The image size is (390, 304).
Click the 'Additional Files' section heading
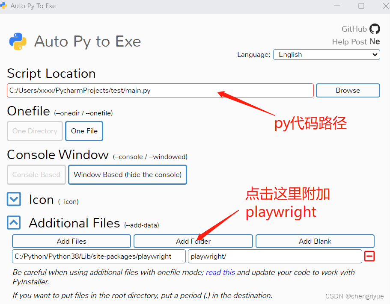tap(74, 223)
